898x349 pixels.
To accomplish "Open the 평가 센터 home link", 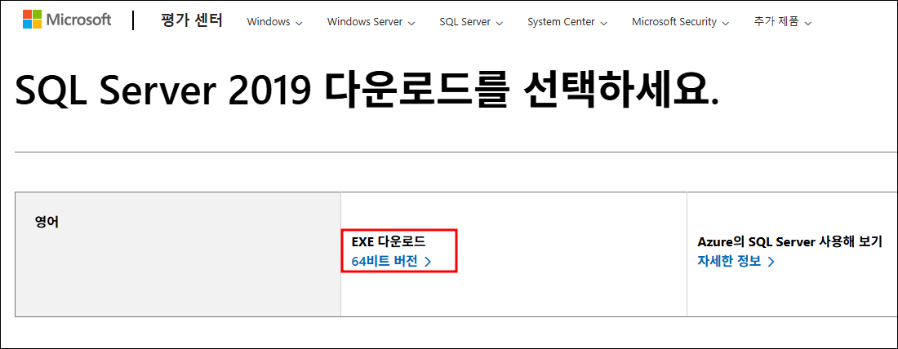I will pos(191,20).
